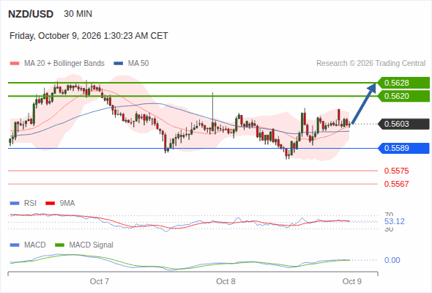Click the 0.5589 pivot price tag

[x=403, y=148]
